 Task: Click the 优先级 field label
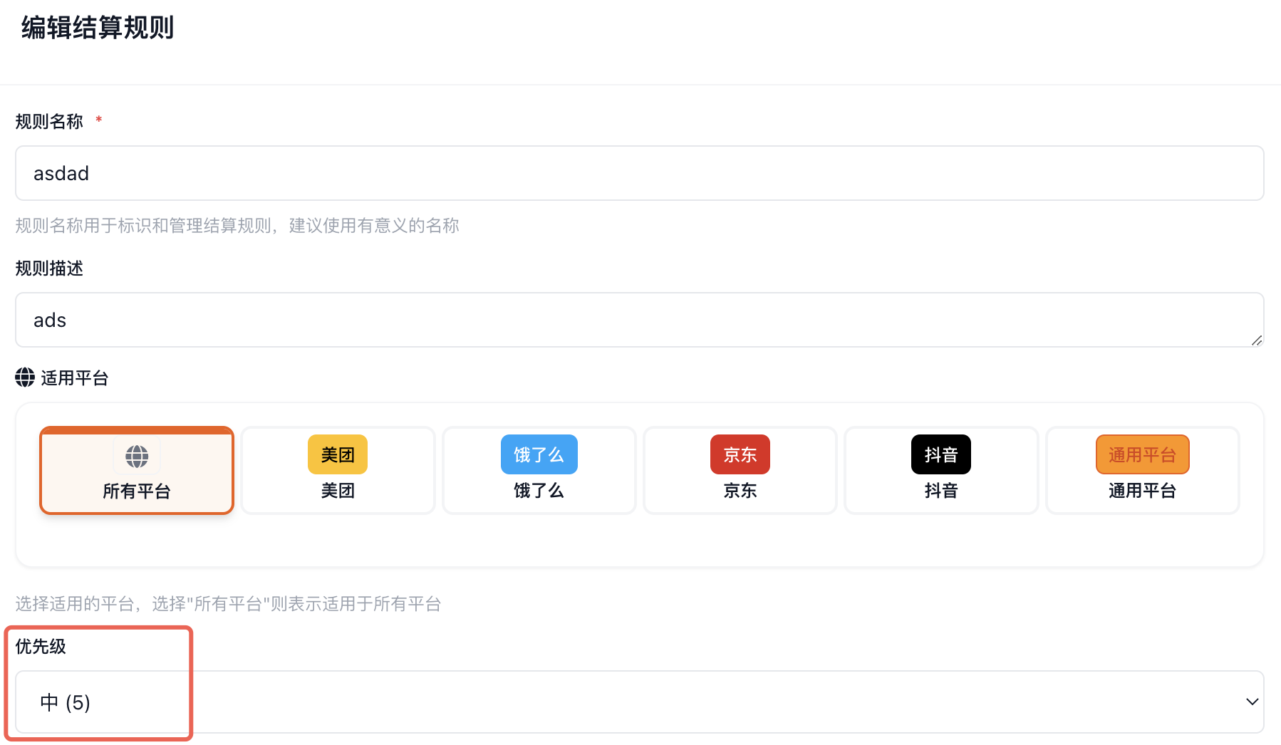(41, 647)
